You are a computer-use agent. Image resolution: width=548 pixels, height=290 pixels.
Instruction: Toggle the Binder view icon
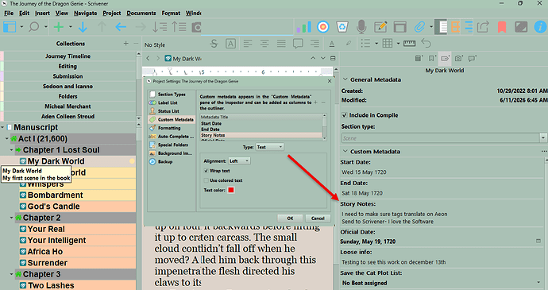pyautogui.click(x=10, y=26)
